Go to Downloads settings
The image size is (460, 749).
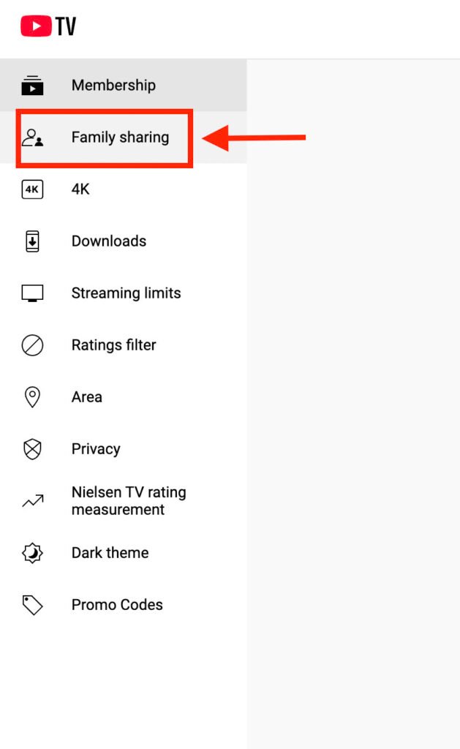click(109, 241)
